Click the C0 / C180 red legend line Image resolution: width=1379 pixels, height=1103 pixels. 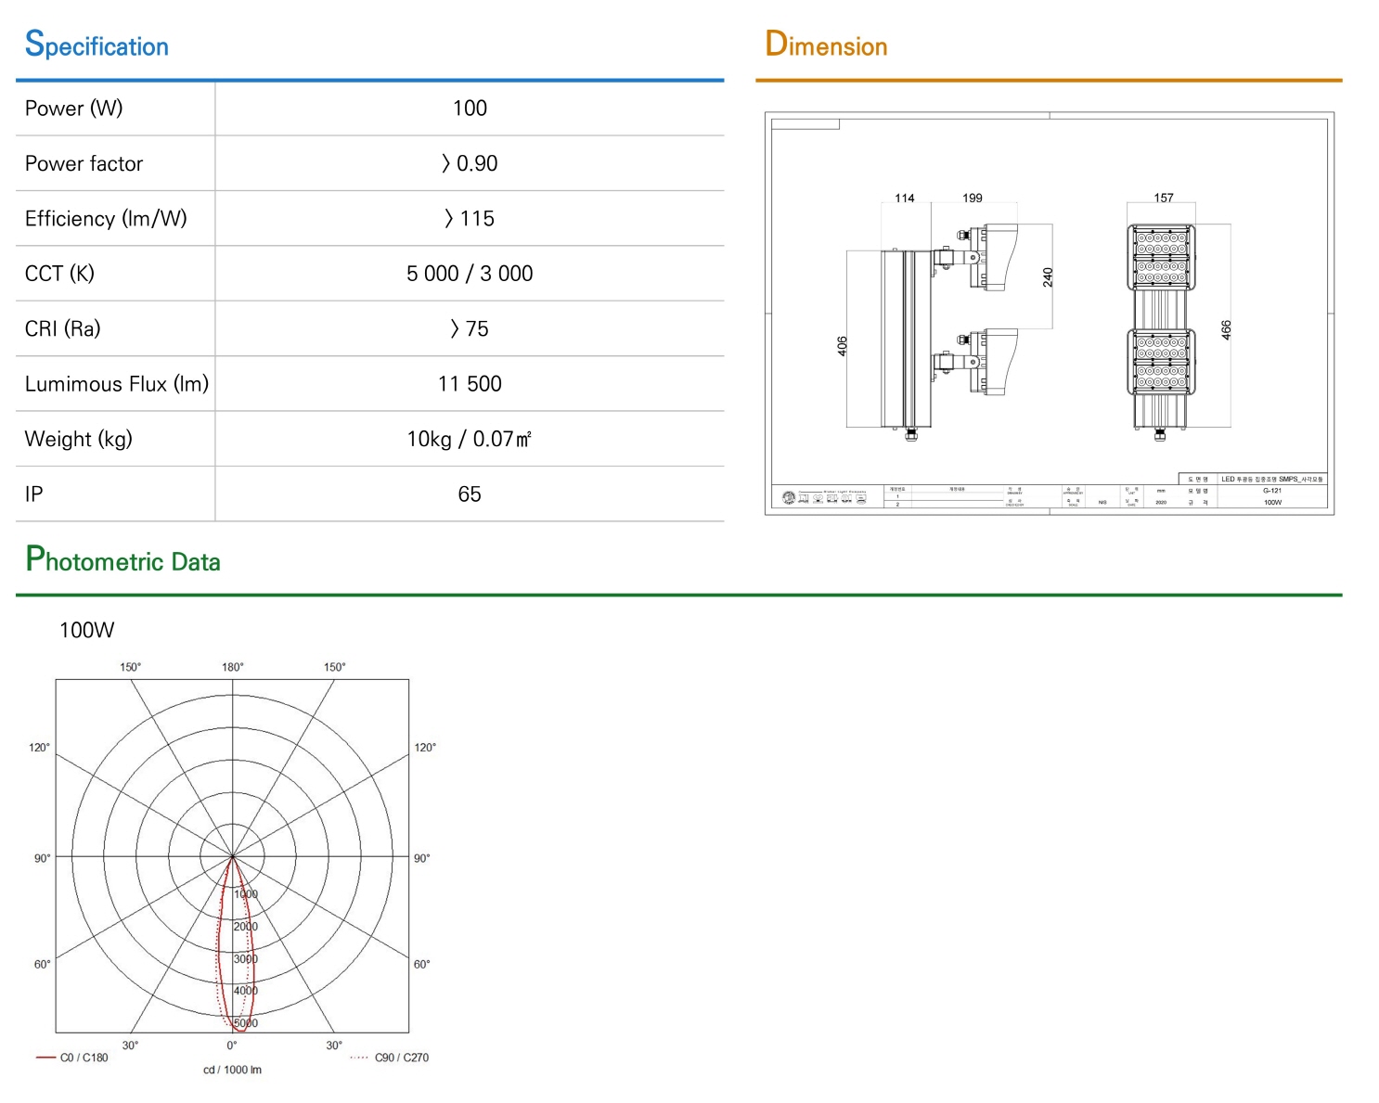(45, 1058)
